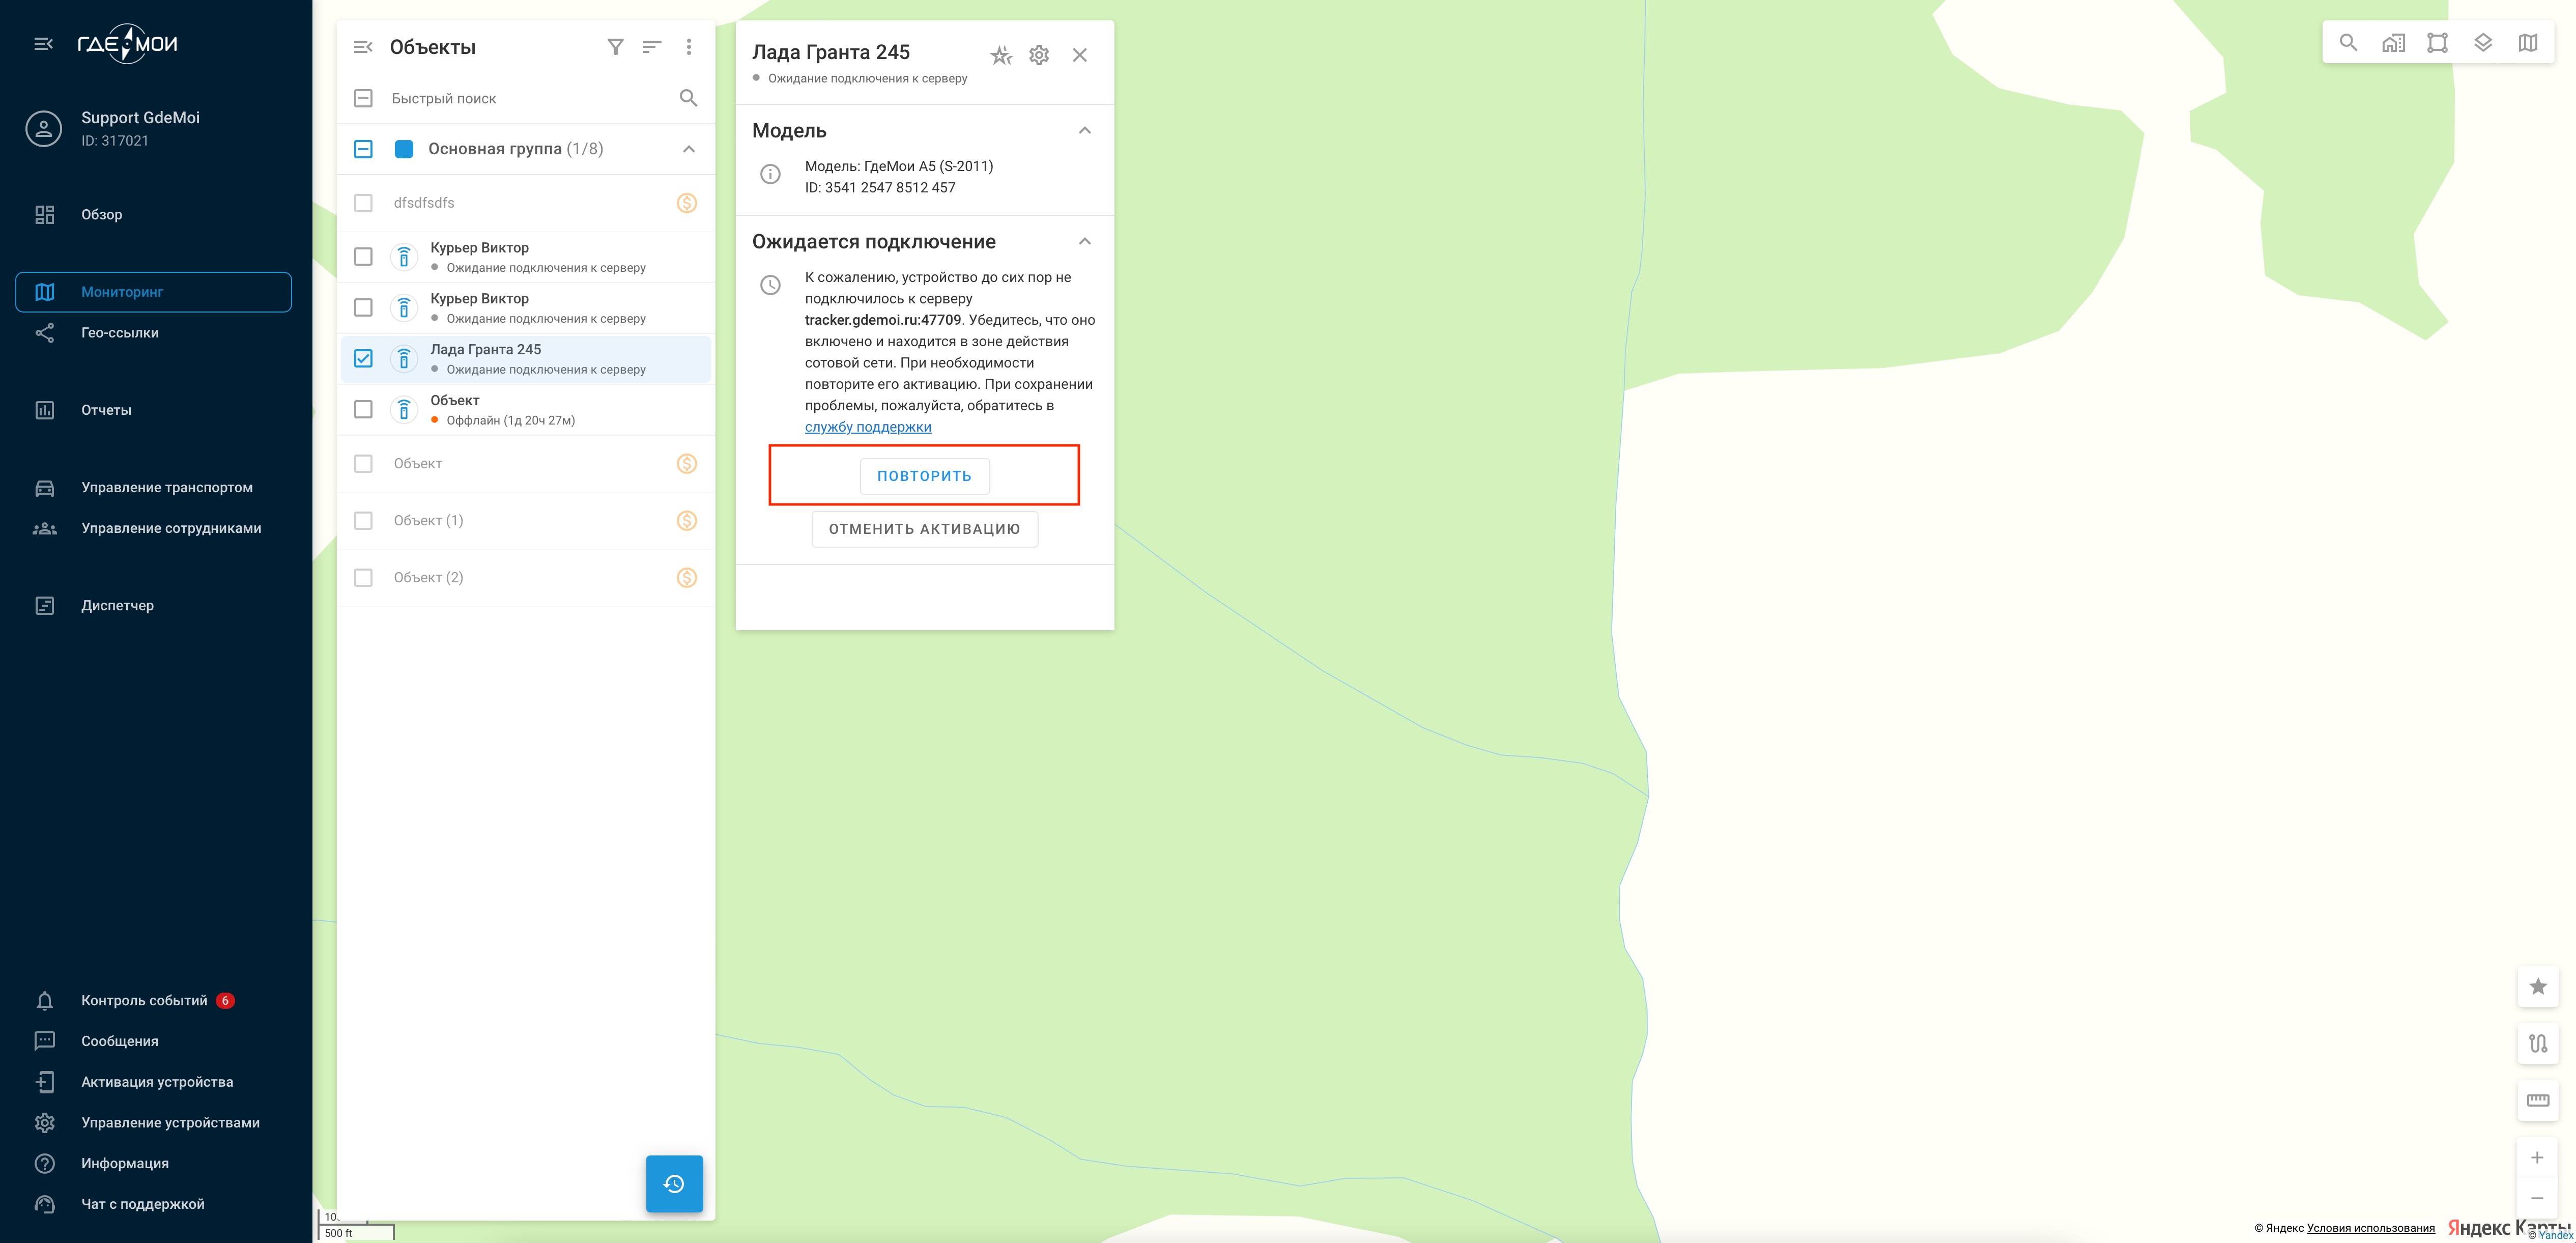2576x1243 pixels.
Task: Uncheck the Лада Гранта 245 checkbox
Action: [363, 358]
